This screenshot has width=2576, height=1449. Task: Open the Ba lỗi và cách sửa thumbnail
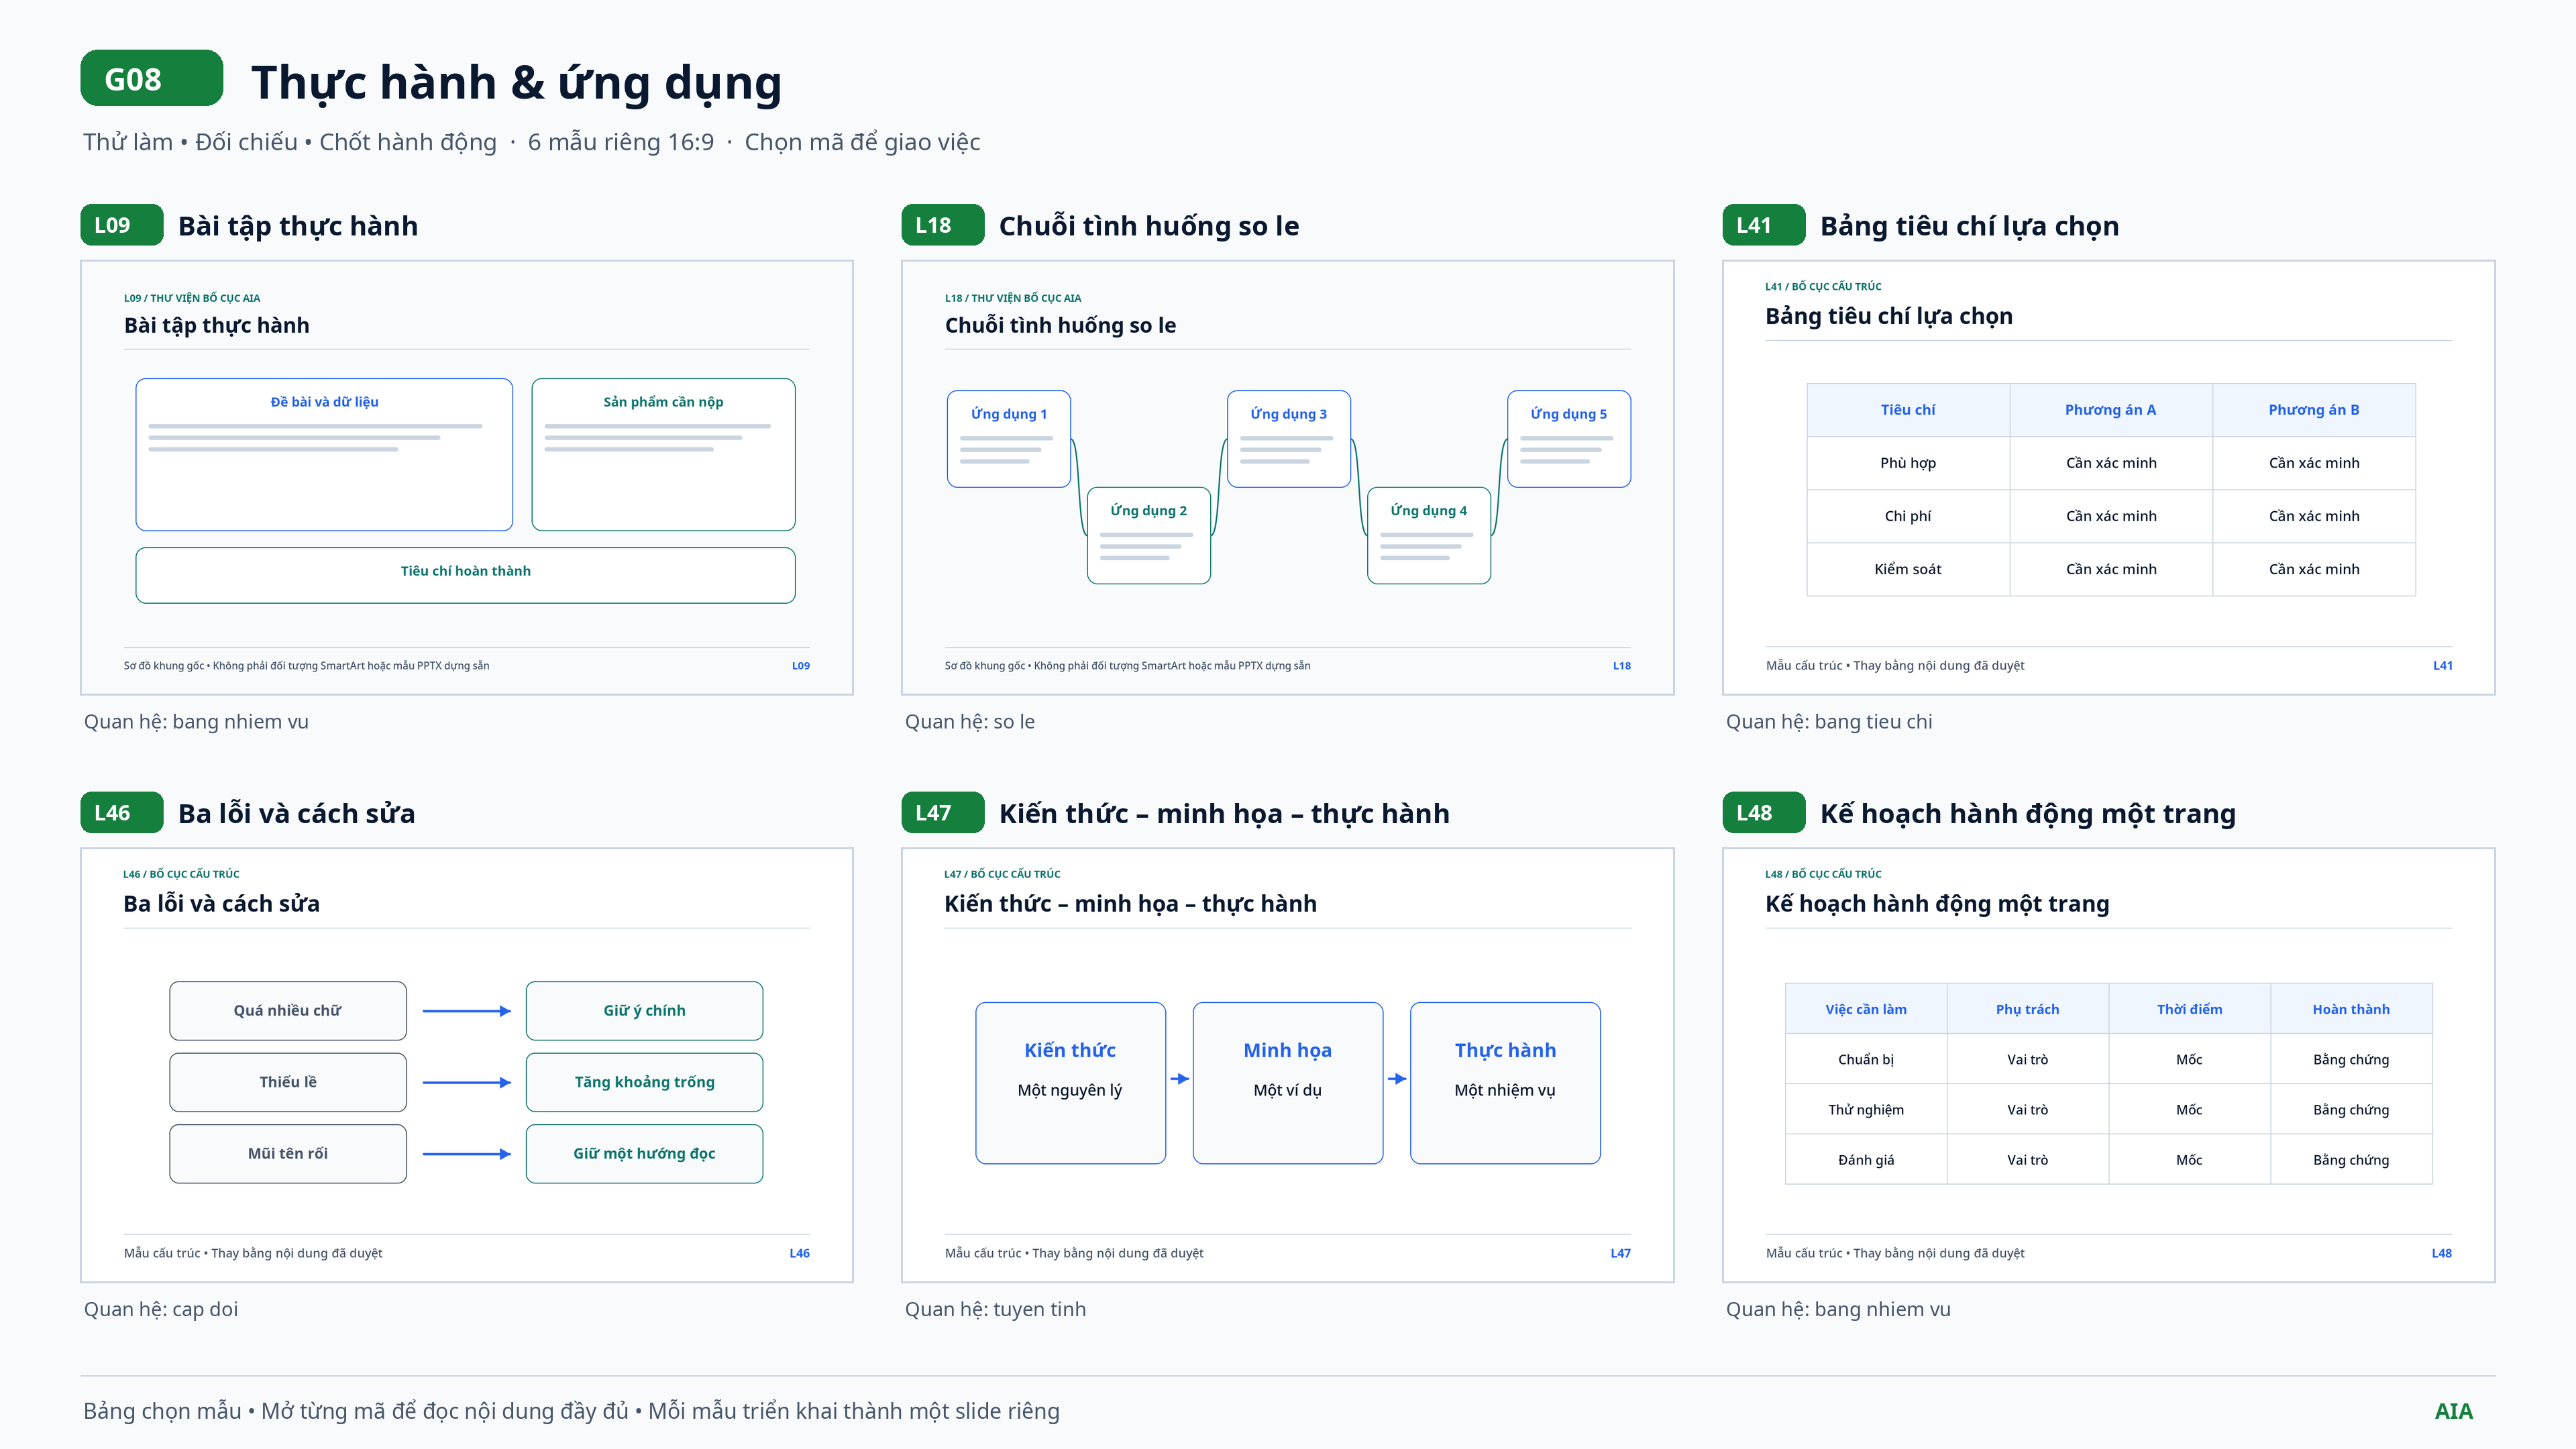tap(467, 1065)
